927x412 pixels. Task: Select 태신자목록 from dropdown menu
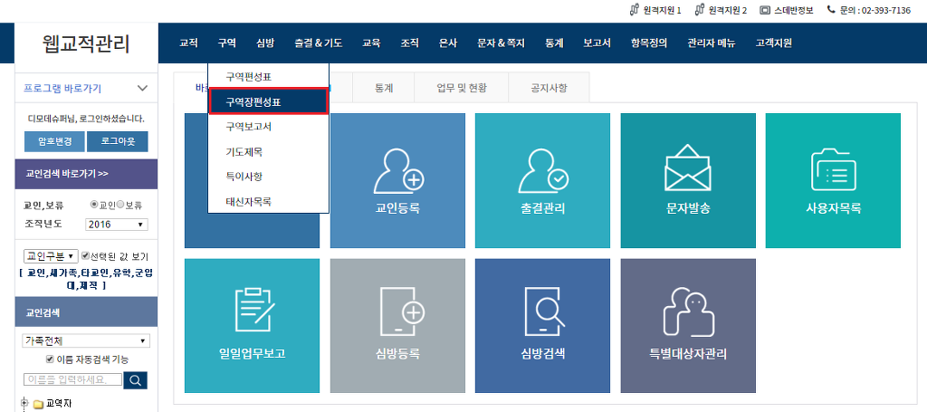pos(269,201)
